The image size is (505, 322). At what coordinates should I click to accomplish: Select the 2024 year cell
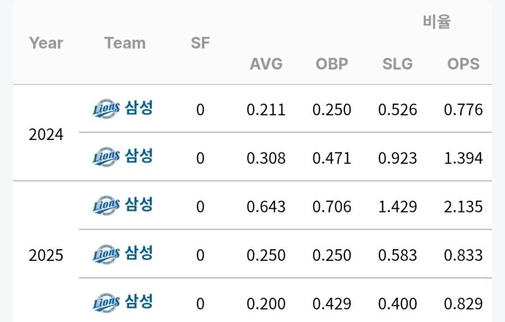coord(46,134)
